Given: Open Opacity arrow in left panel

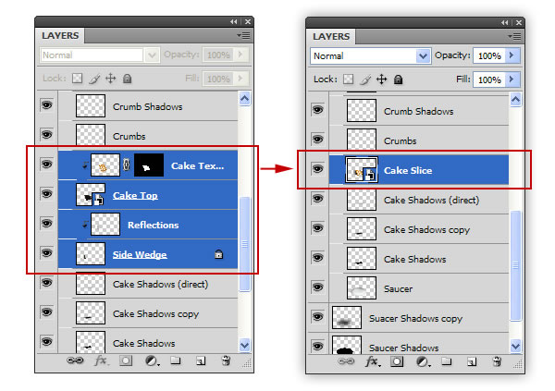Looking at the screenshot, I should pyautogui.click(x=240, y=55).
